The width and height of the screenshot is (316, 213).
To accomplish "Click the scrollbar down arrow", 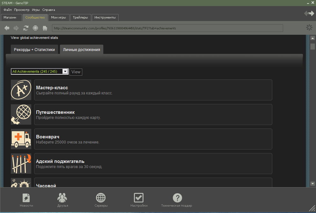I will [312, 184].
